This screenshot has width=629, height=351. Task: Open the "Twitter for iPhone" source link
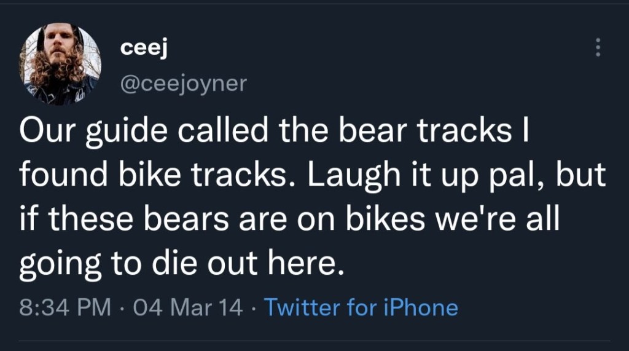pos(361,307)
